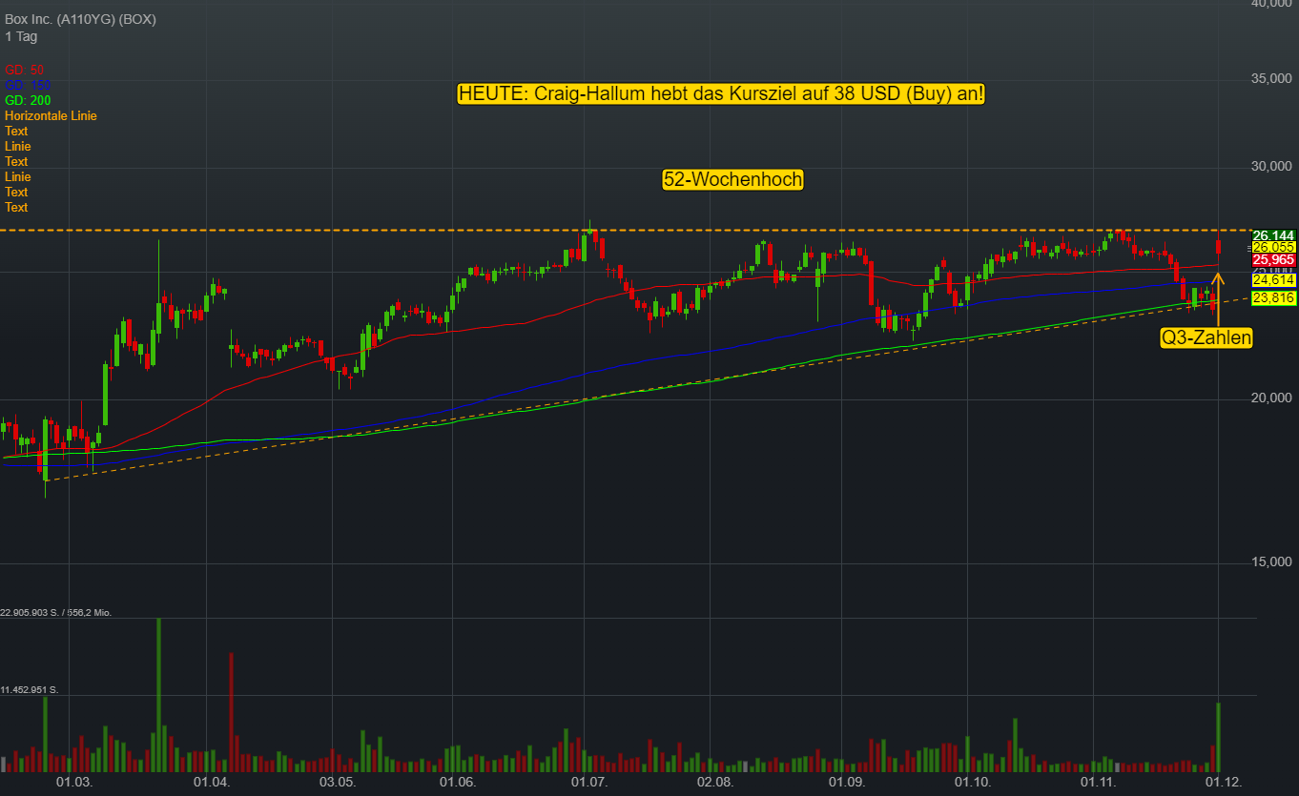Click the green 26,144 price tag
1299x796 pixels.
click(x=1273, y=235)
